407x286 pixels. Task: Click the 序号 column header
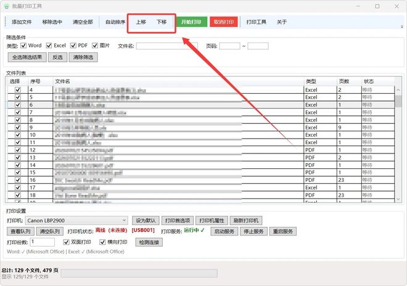pyautogui.click(x=40, y=81)
